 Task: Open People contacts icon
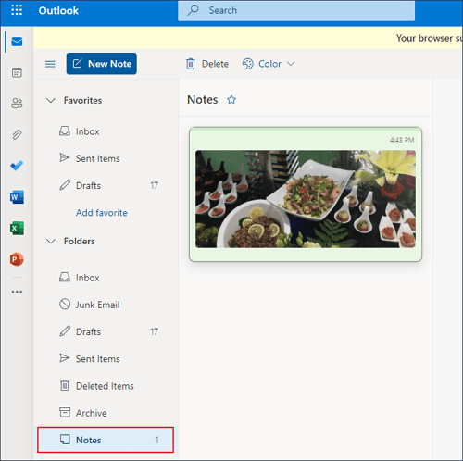[17, 104]
